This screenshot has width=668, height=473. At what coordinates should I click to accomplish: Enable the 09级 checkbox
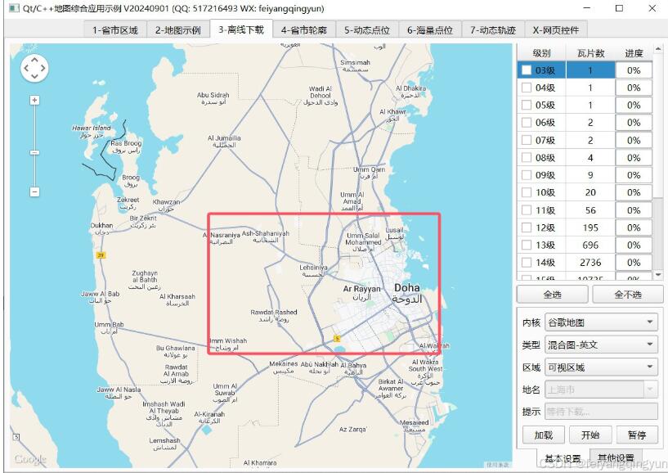pyautogui.click(x=527, y=175)
